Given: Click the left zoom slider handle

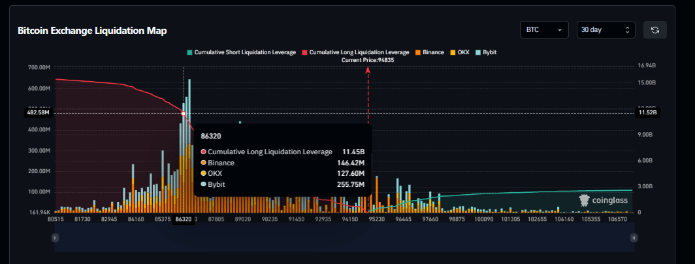Looking at the screenshot, I should tap(55, 239).
